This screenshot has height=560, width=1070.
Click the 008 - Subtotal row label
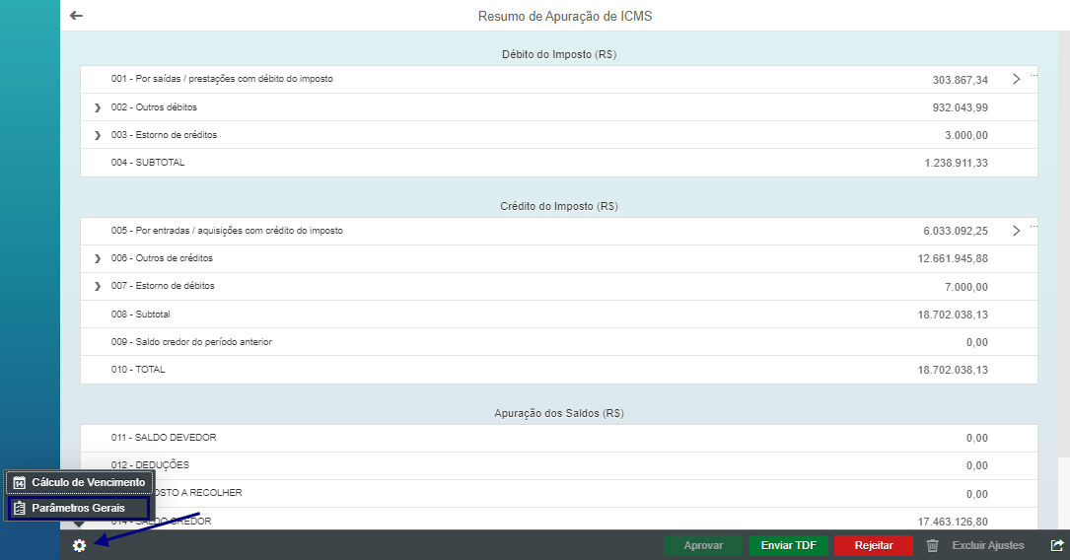coord(141,315)
